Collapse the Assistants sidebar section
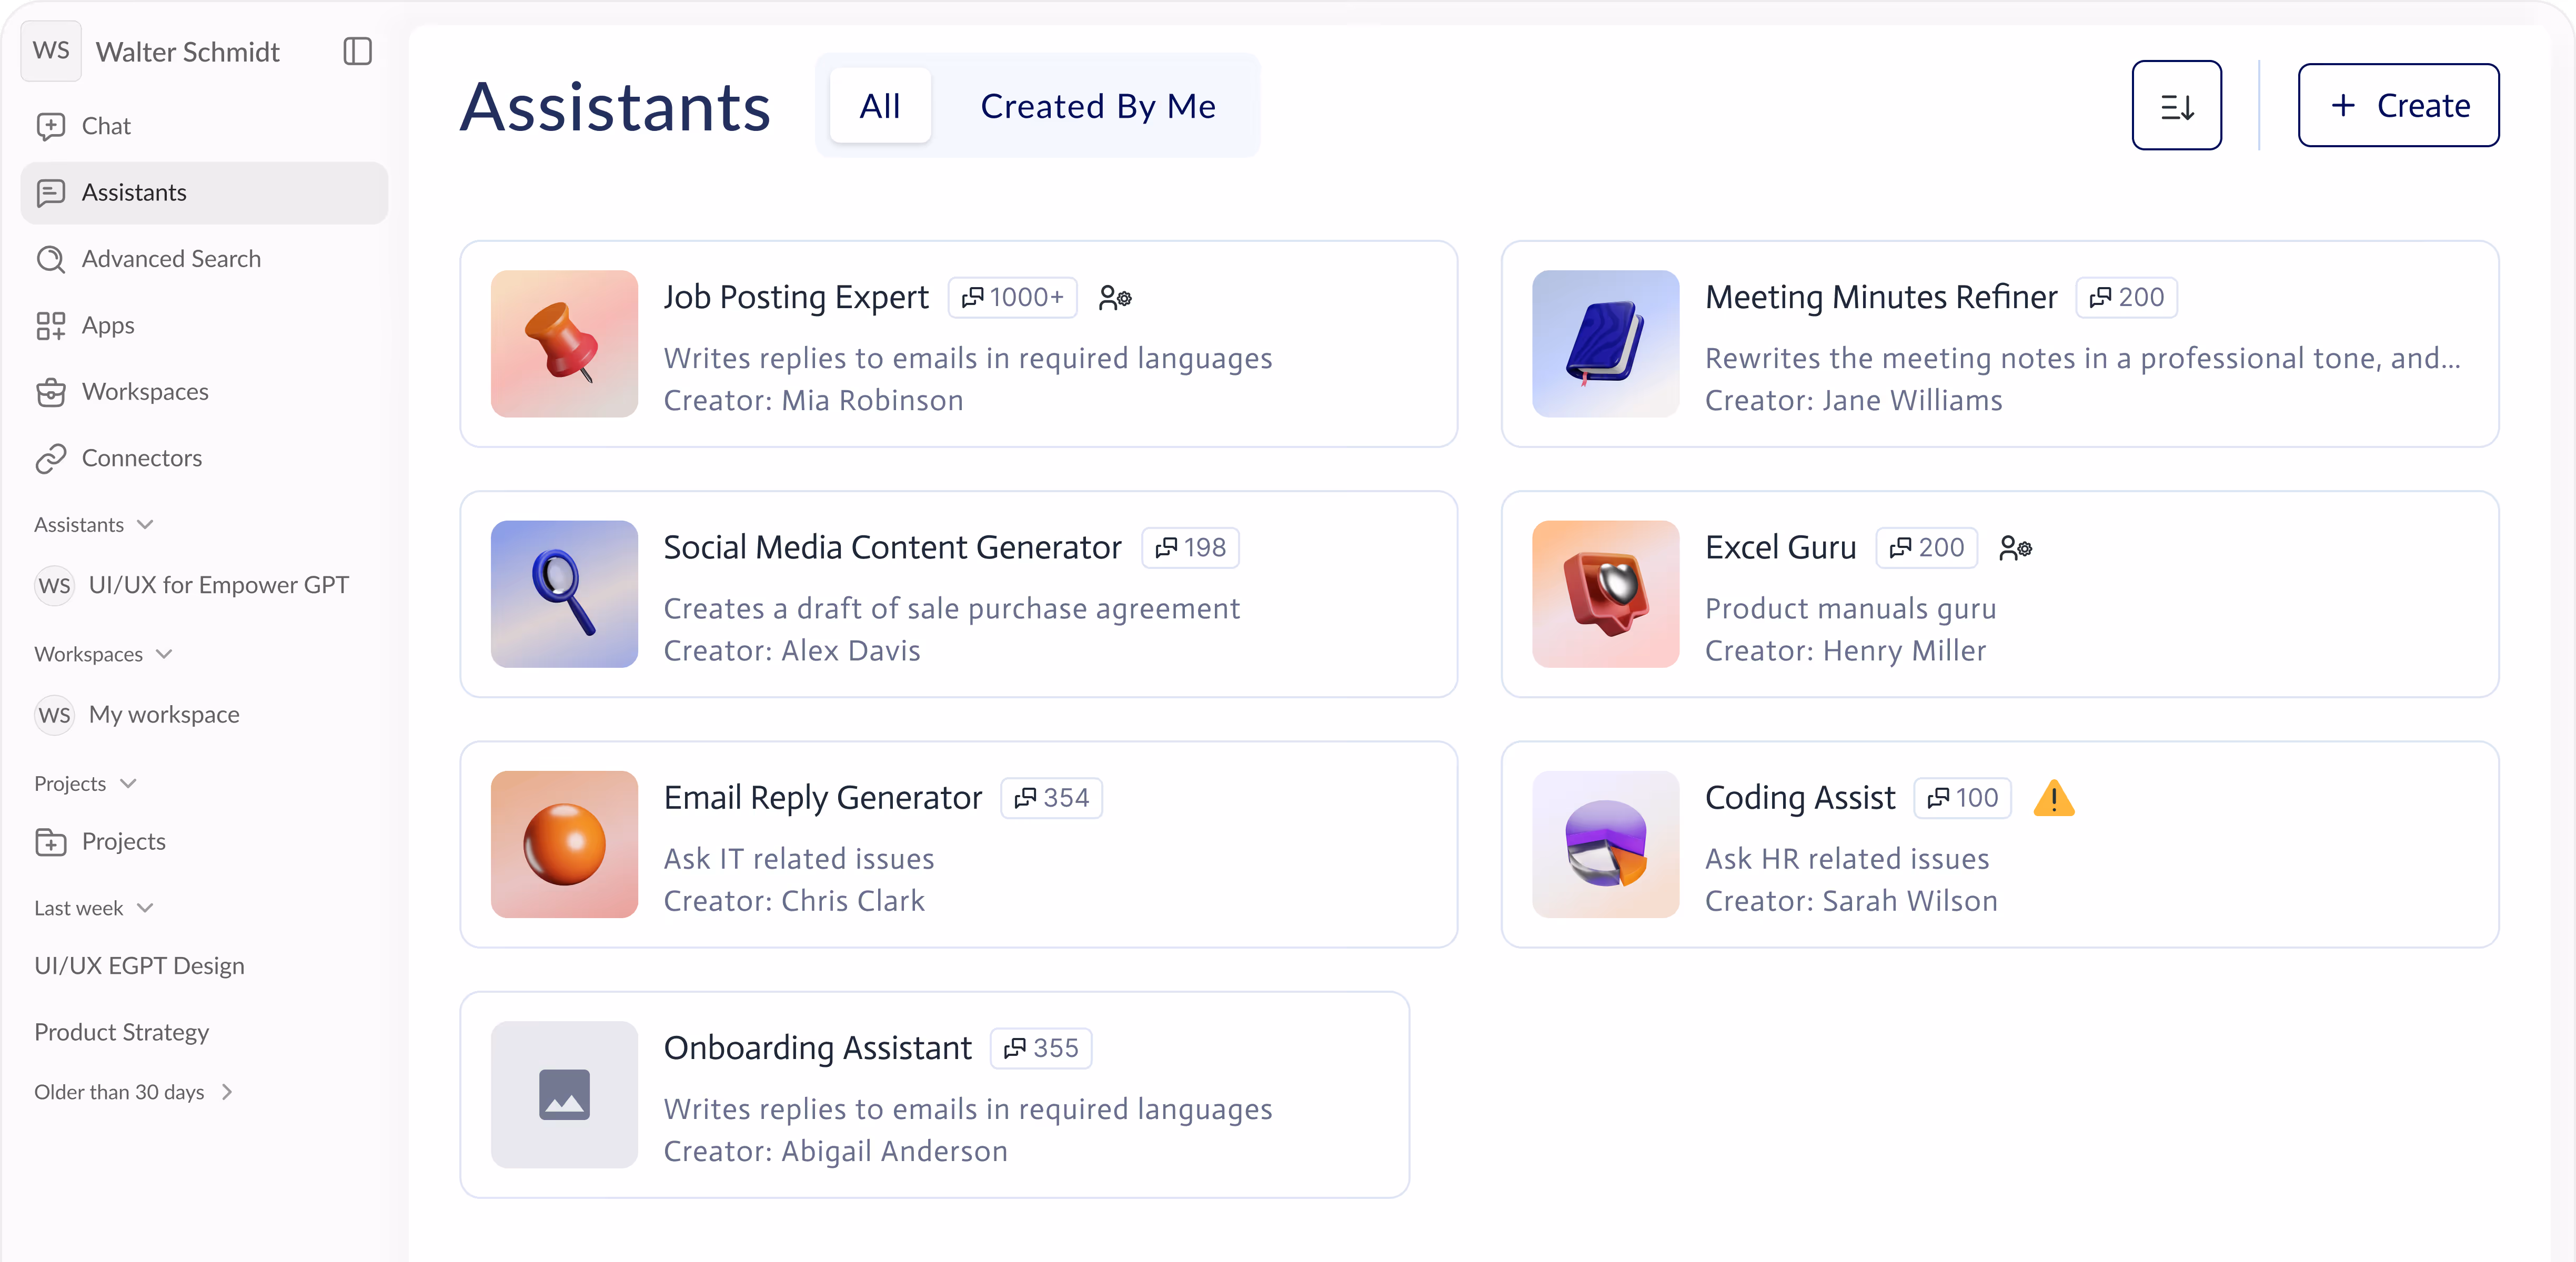The image size is (2576, 1262). click(x=145, y=525)
